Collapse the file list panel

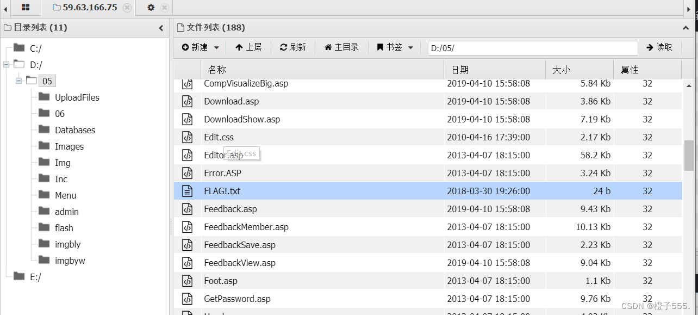click(685, 28)
